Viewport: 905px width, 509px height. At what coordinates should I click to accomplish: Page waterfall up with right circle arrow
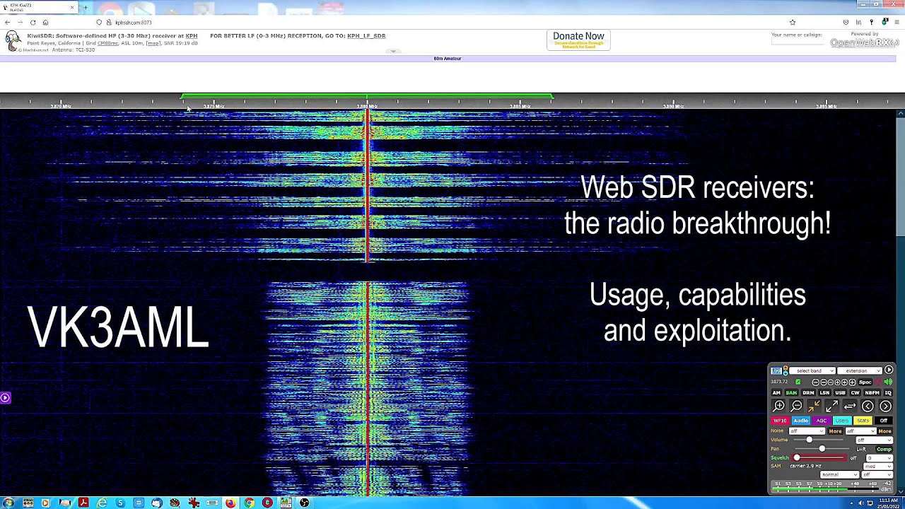point(885,406)
